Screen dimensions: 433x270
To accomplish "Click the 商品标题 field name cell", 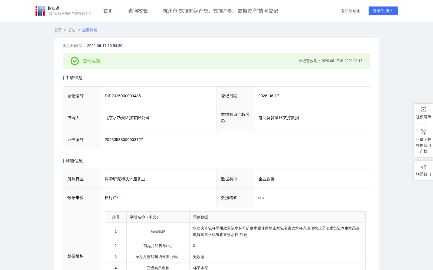I will 158,231.
